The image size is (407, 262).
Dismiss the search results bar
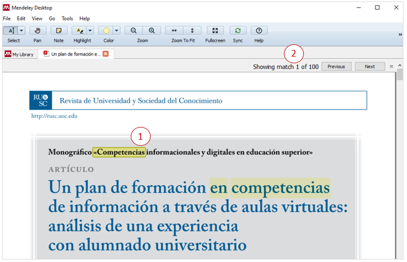coord(391,67)
